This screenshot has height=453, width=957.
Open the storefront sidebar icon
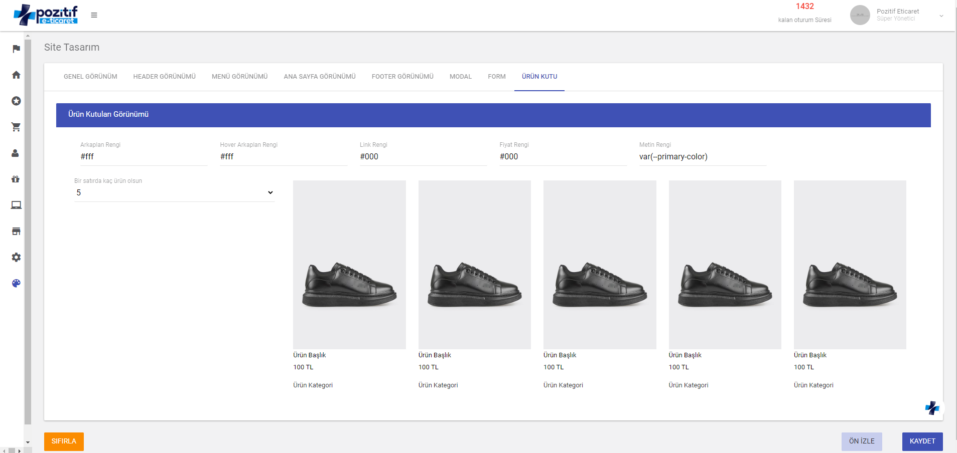[16, 231]
